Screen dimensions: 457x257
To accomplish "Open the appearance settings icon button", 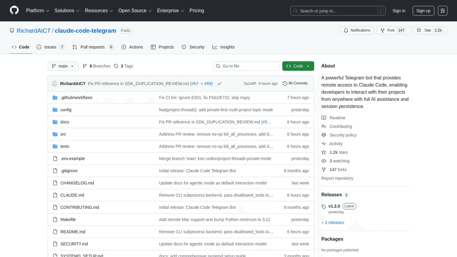I will pyautogui.click(x=442, y=11).
